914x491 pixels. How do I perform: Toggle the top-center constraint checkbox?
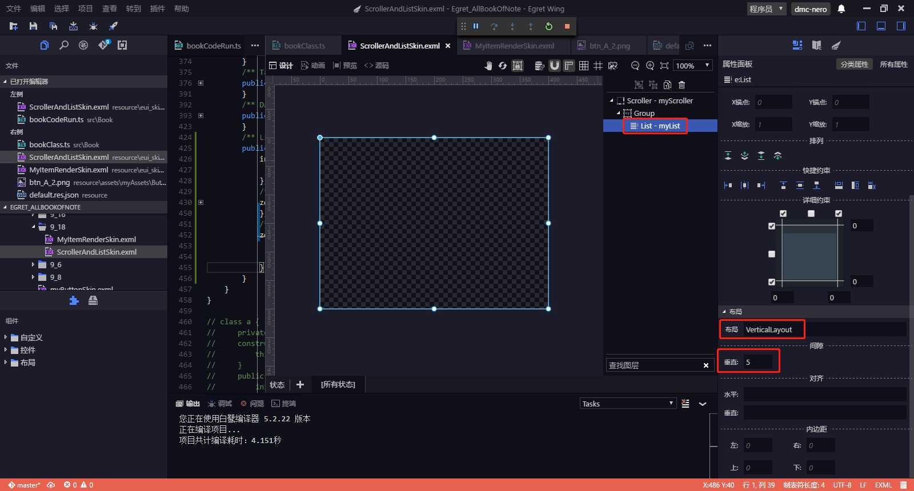pos(811,214)
